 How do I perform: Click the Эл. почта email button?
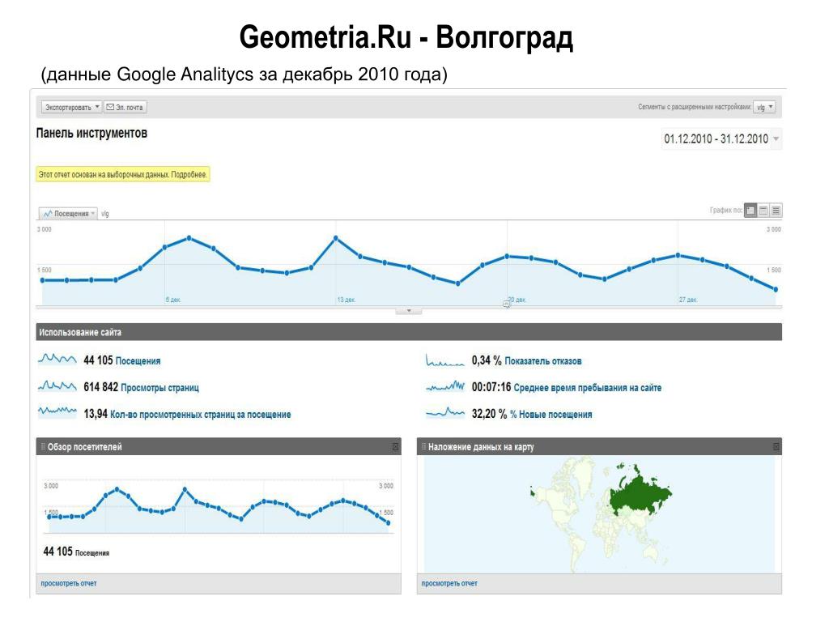tap(125, 108)
